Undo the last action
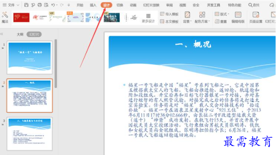This screenshot has height=155, width=276. (x=53, y=5)
